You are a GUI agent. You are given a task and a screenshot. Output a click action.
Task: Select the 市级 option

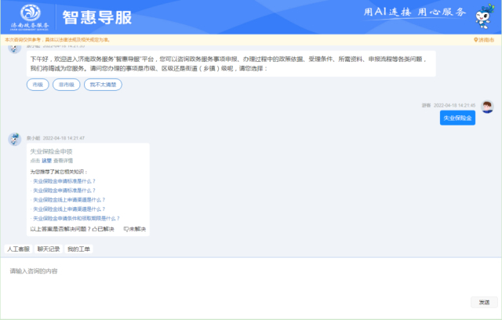pyautogui.click(x=37, y=84)
